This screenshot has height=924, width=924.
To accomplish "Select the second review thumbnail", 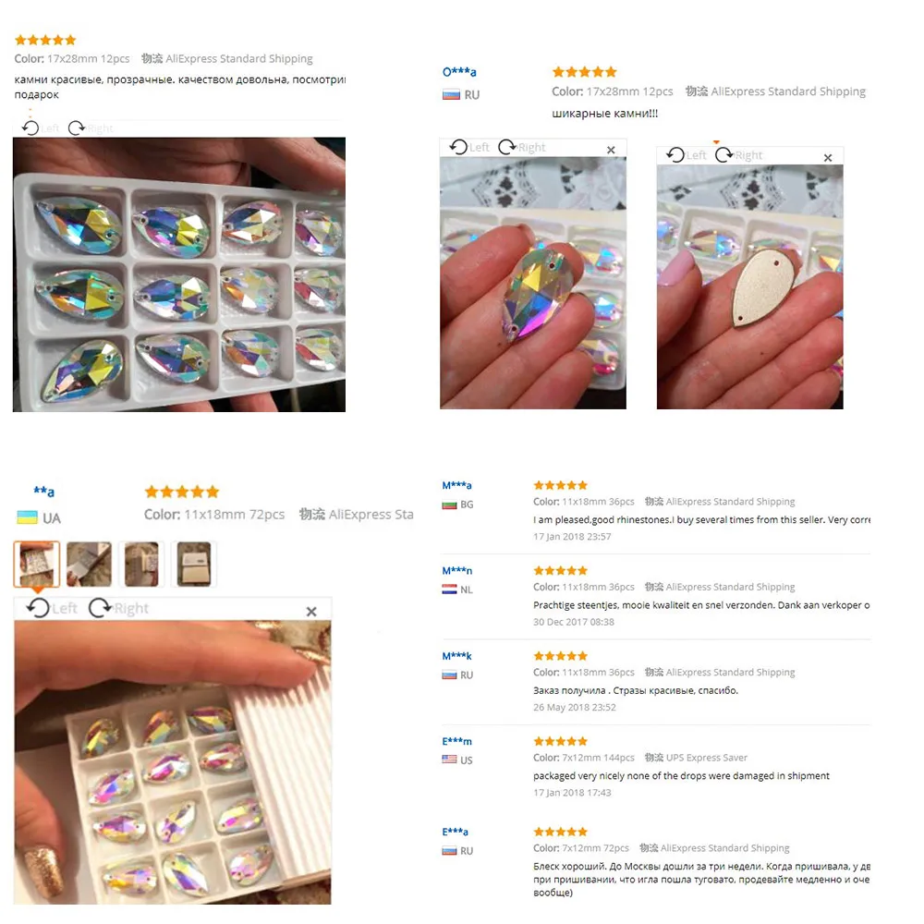I will (89, 564).
